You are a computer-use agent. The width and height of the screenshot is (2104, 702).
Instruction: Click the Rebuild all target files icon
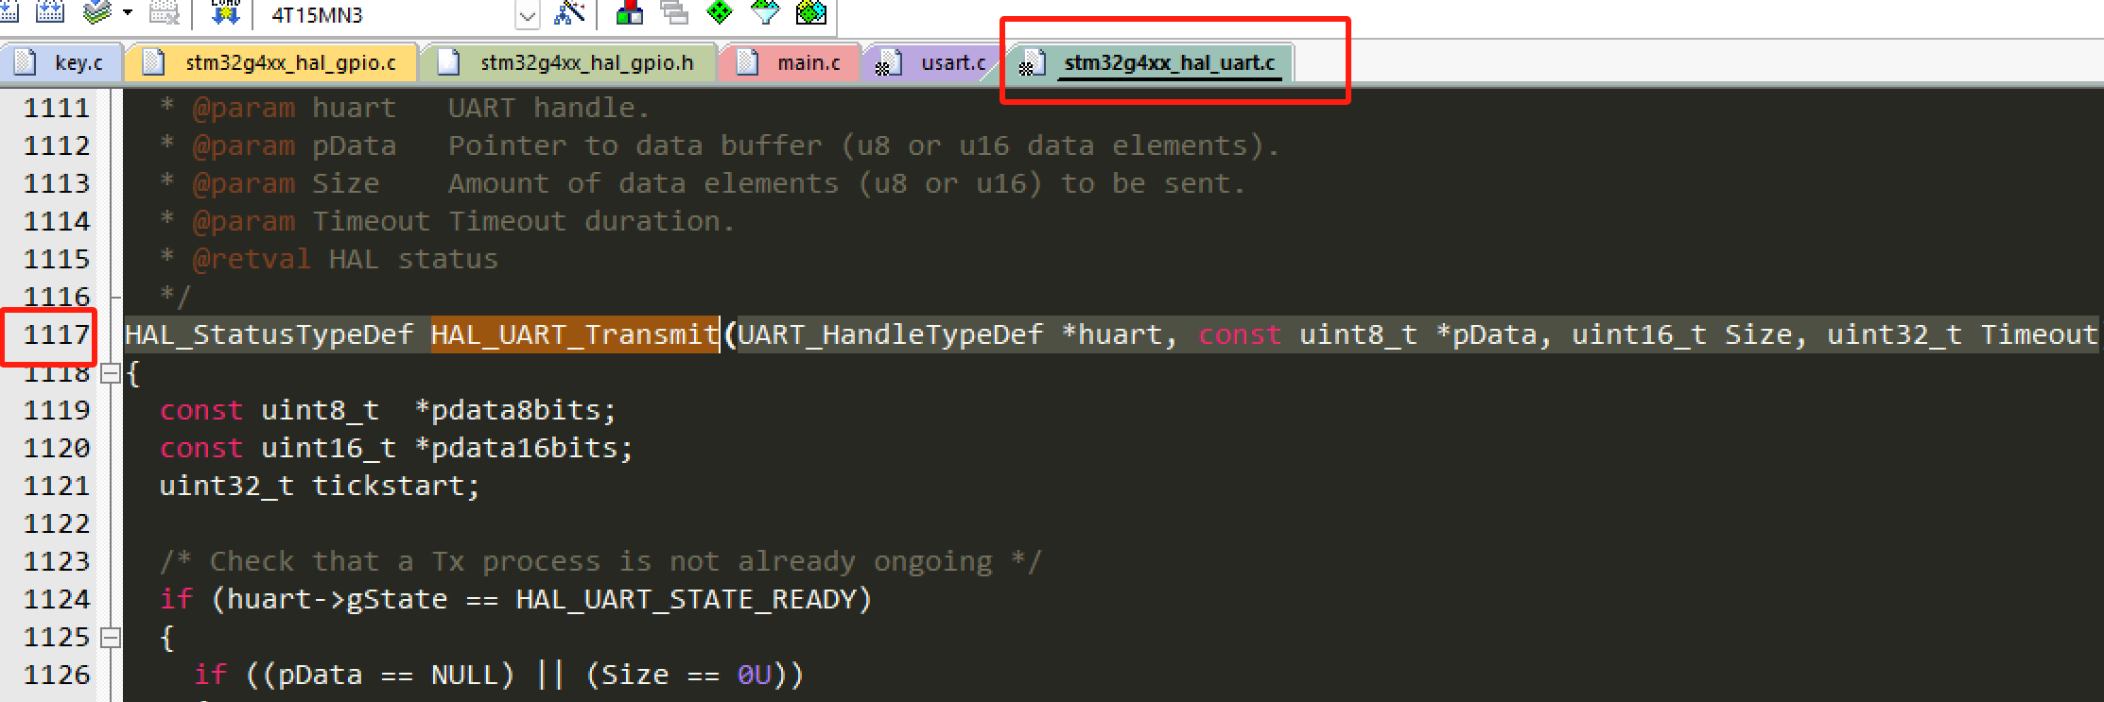(49, 11)
